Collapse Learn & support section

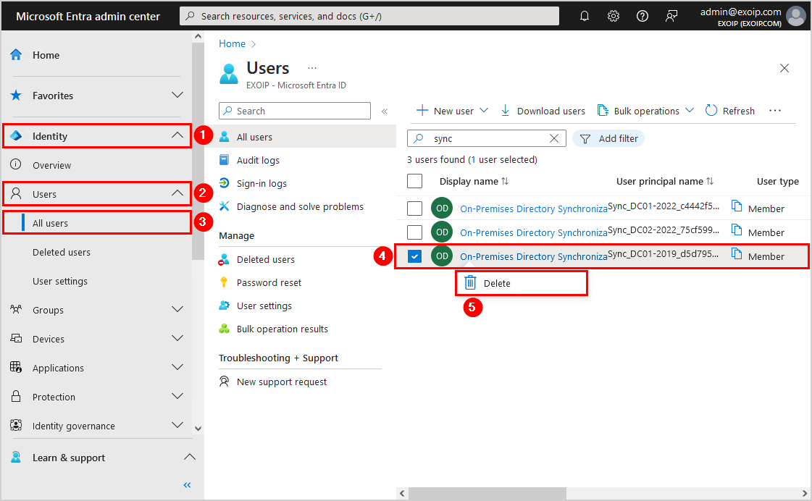coord(190,458)
